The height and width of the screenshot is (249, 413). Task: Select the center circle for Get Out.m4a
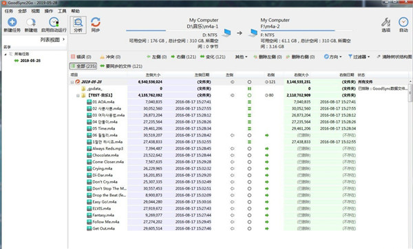coord(249,228)
